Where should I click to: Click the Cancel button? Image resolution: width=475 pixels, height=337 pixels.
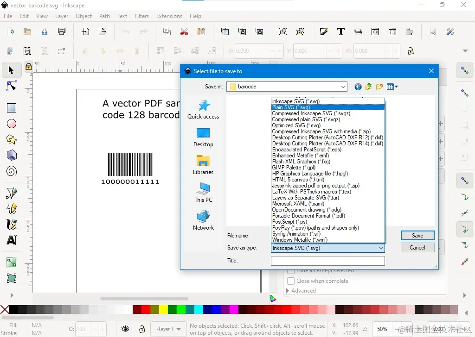417,247
